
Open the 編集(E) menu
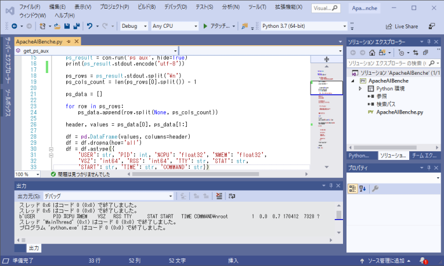(57, 7)
